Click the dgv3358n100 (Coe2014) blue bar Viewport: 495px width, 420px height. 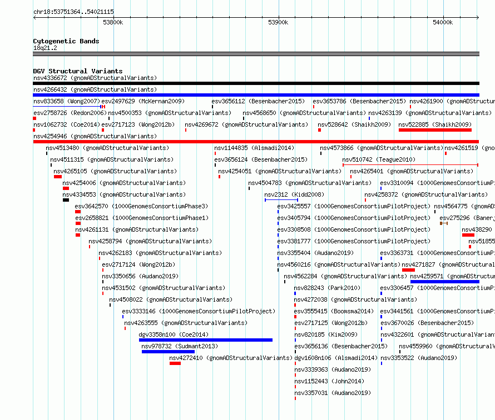pyautogui.click(x=206, y=340)
